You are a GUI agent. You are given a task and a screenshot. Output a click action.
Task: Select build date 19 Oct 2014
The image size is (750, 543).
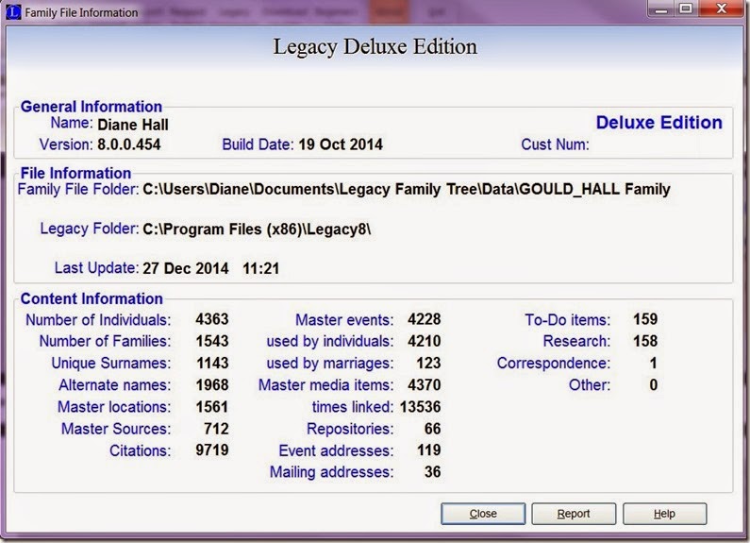pyautogui.click(x=341, y=144)
